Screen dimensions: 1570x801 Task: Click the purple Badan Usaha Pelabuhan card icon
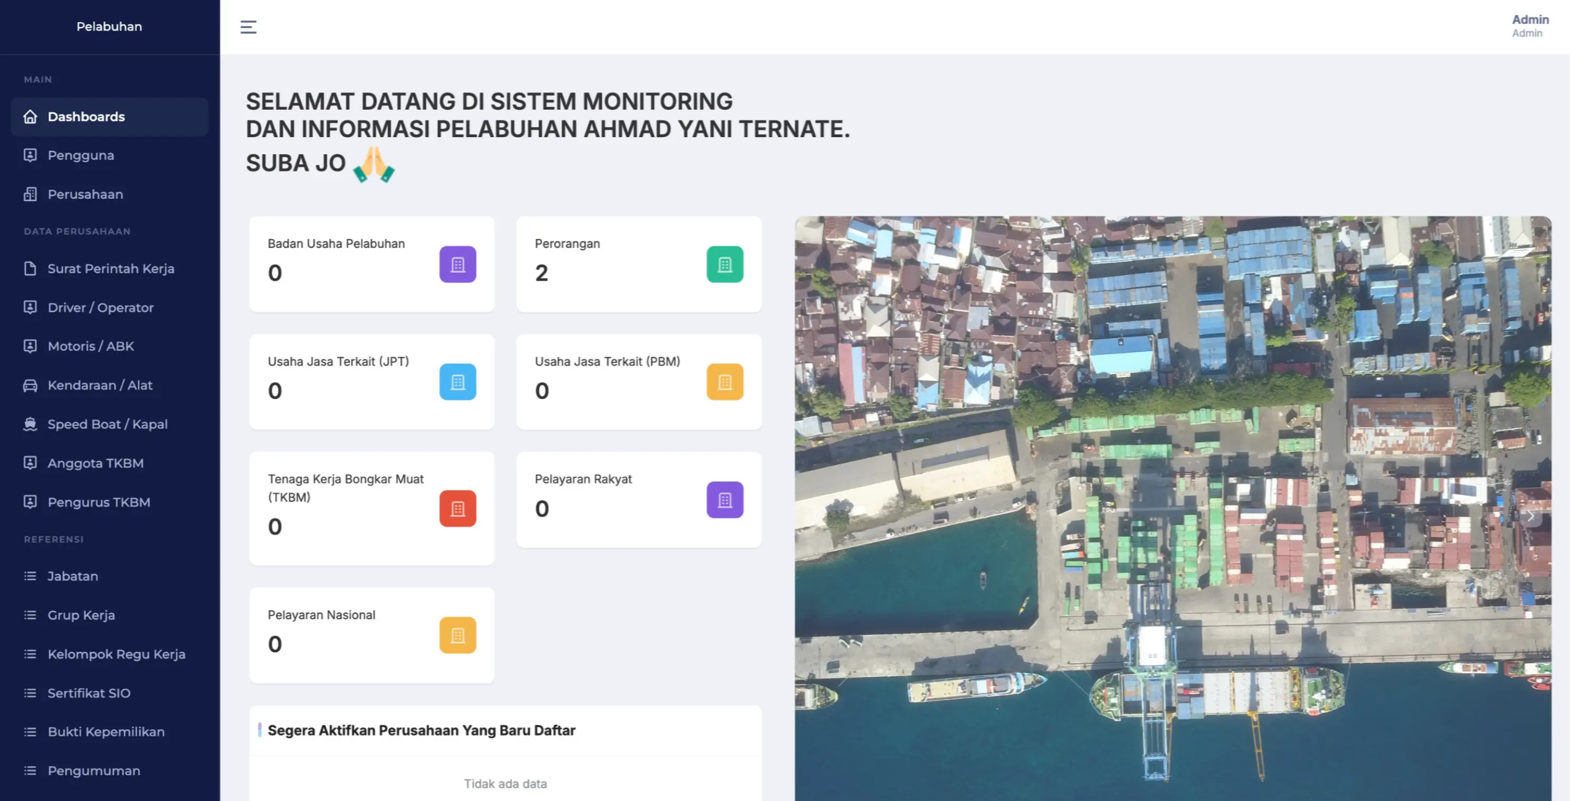[x=458, y=264]
